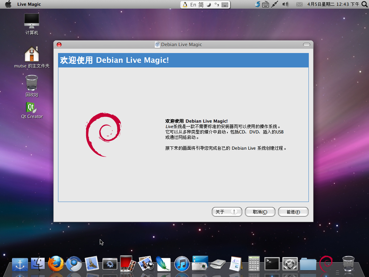Screen dimensions: 369x277
Task: Launch Finder from the dock
Action: (37, 264)
